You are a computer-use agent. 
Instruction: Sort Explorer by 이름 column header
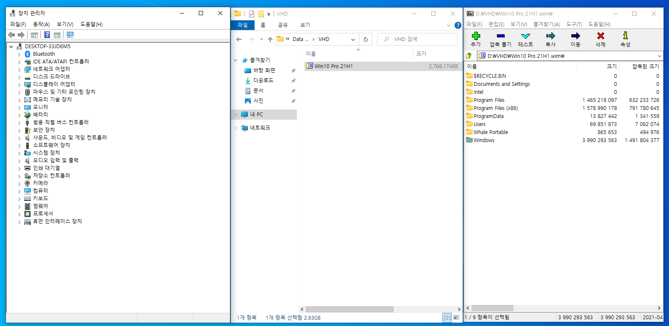[358, 54]
